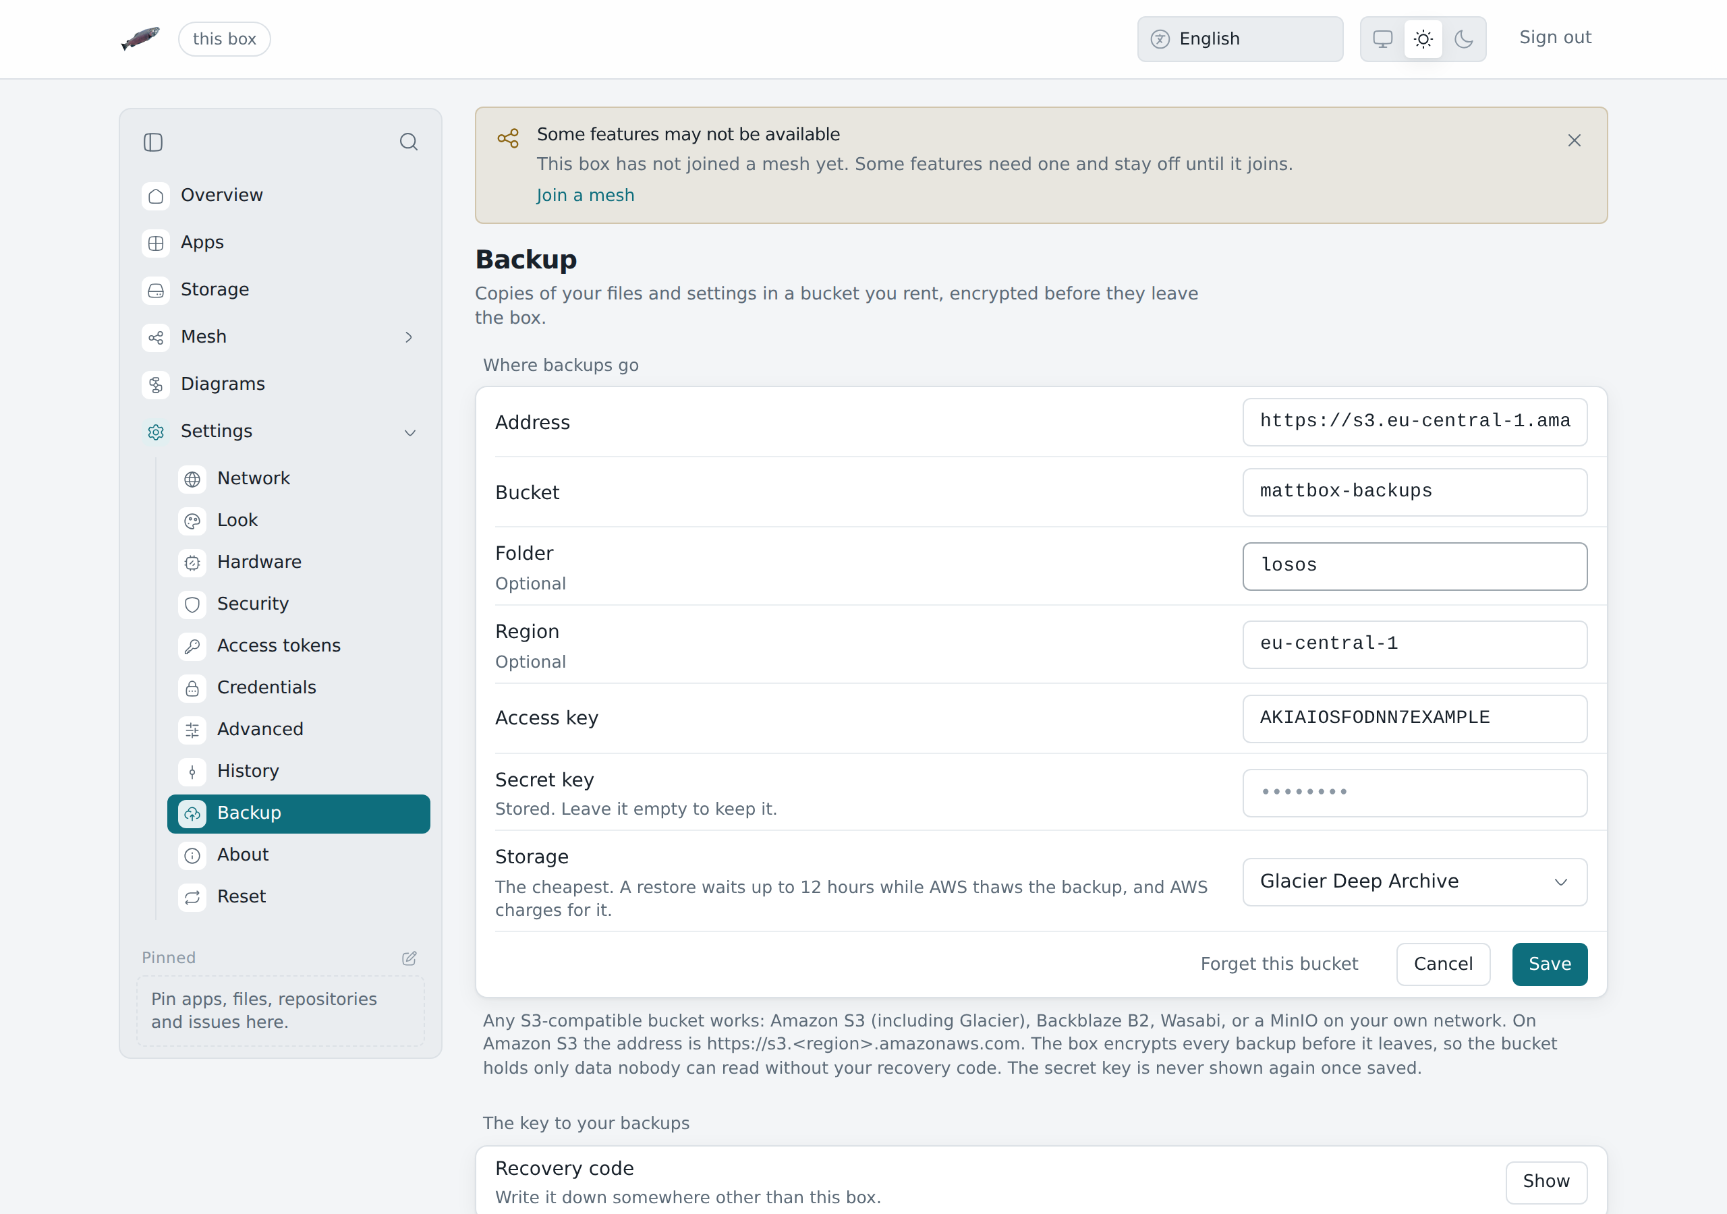Collapse the sidebar with the panel icon
1727x1214 pixels.
point(152,142)
